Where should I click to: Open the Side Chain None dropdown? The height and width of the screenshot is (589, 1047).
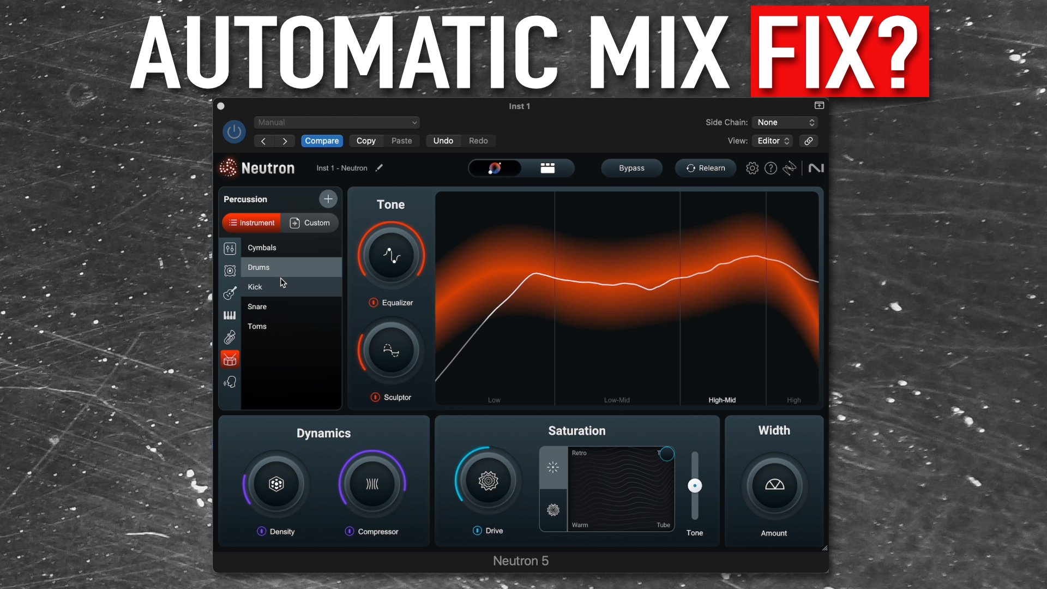point(784,122)
